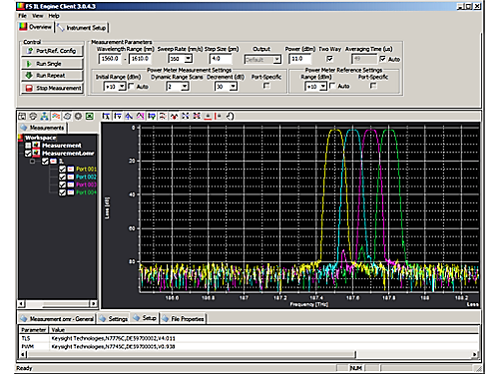Open the Decrement (dB) dropdown
Image resolution: width=499 pixels, height=374 pixels.
[234, 87]
